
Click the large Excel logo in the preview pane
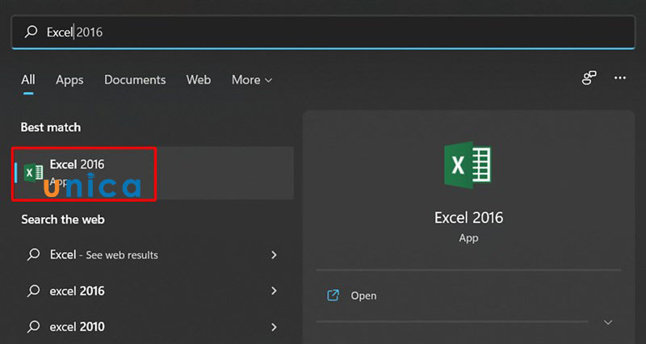tap(468, 165)
